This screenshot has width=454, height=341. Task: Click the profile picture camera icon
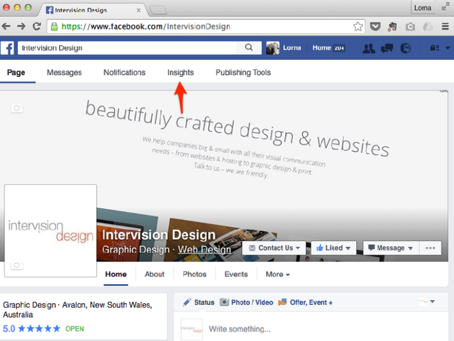tap(17, 265)
